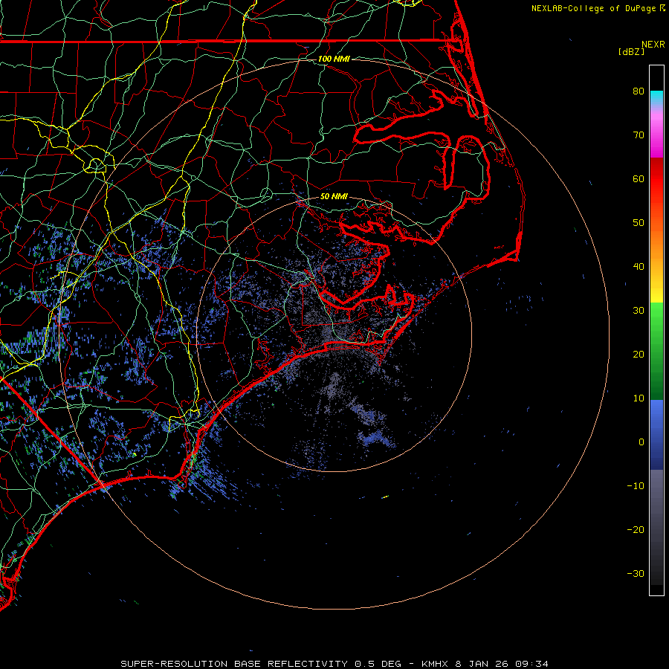
Task: Click the 10 value on the dBZ scale
Action: [639, 398]
